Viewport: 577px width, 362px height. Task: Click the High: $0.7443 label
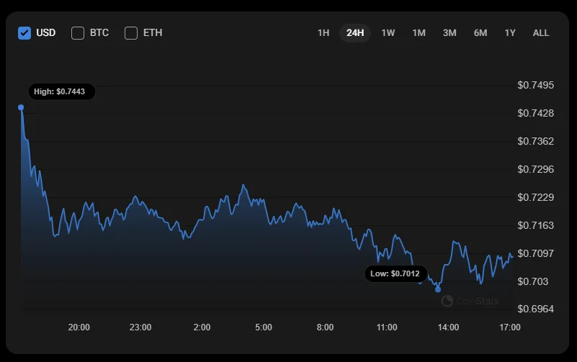pyautogui.click(x=61, y=91)
